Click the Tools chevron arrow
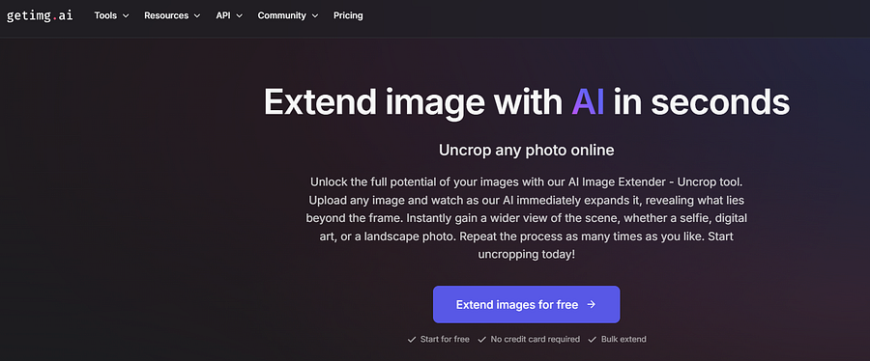This screenshot has width=870, height=361. [126, 16]
